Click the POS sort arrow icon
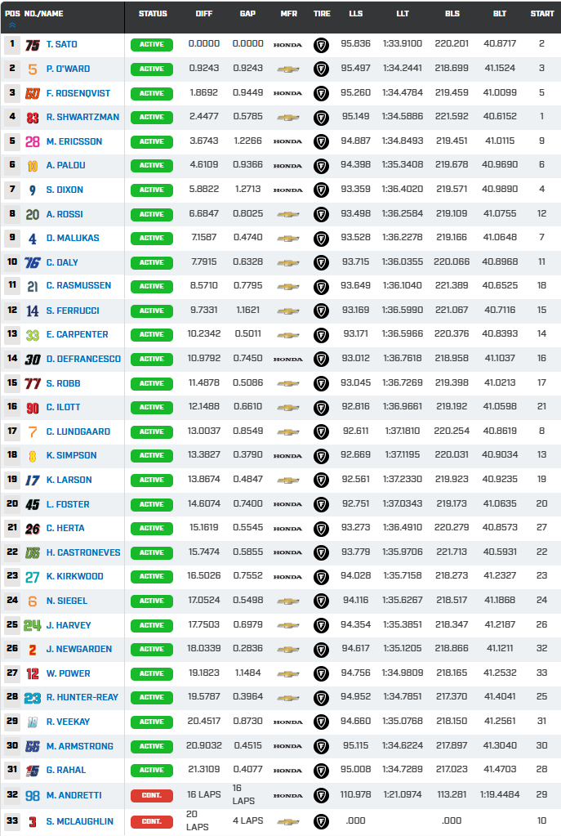This screenshot has height=836, width=561. click(x=12, y=25)
